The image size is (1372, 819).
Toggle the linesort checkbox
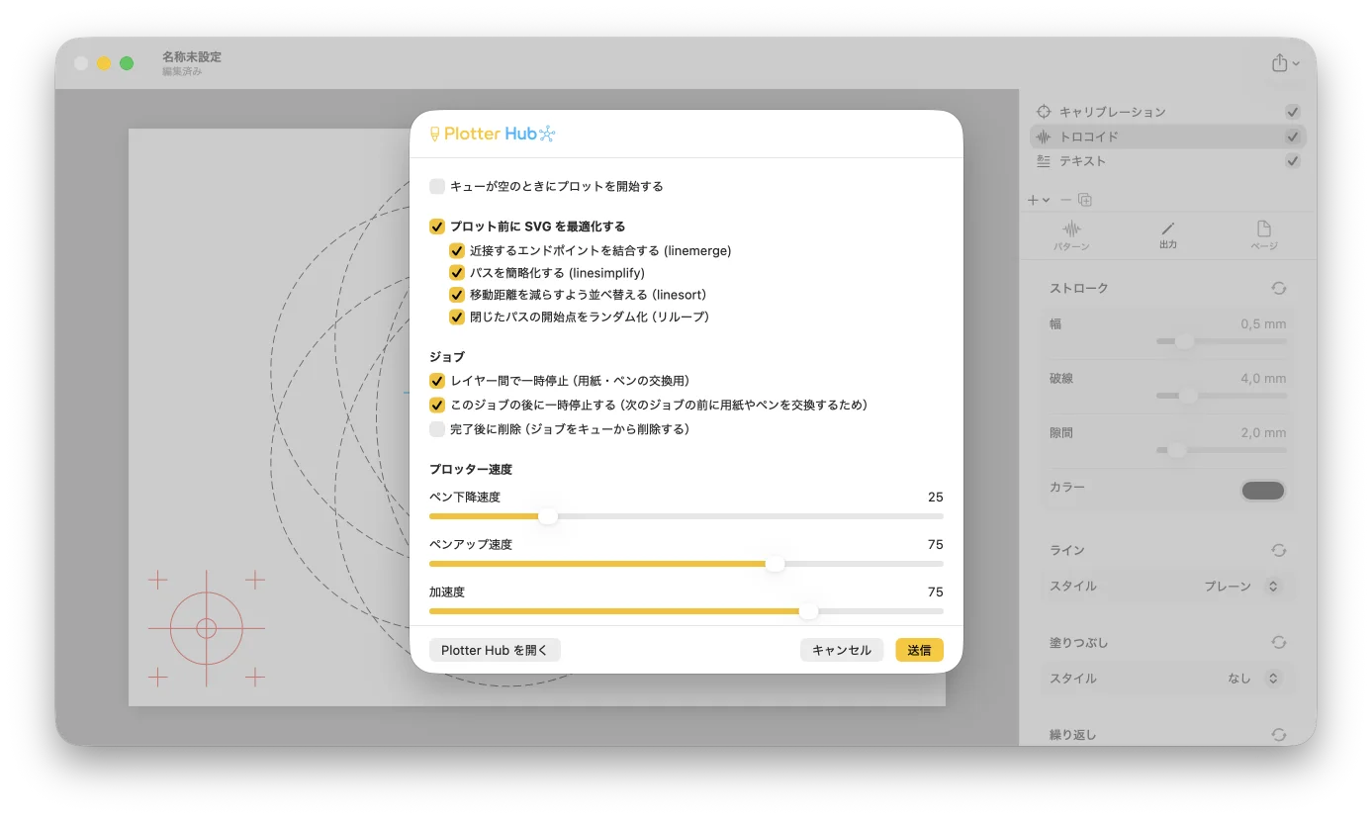click(x=457, y=295)
